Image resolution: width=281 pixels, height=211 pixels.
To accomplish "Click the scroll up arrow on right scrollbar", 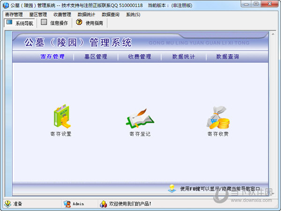I will [x=273, y=34].
